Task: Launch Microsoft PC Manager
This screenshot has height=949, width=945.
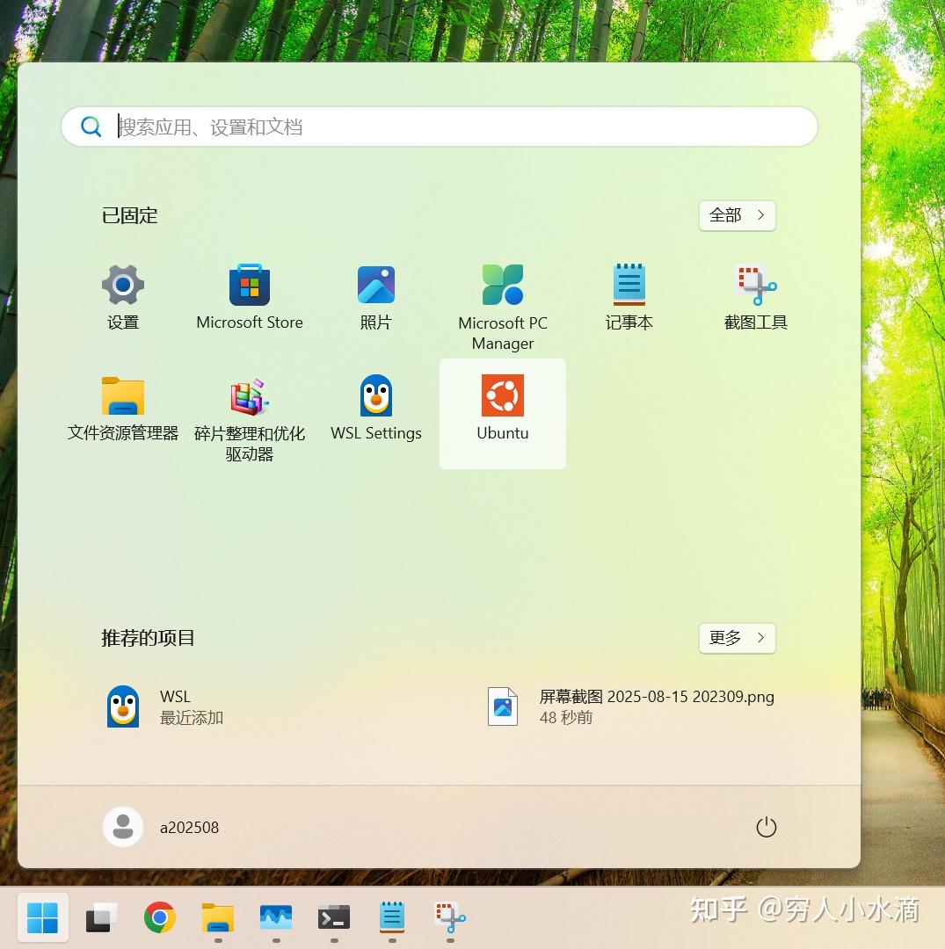Action: (502, 285)
